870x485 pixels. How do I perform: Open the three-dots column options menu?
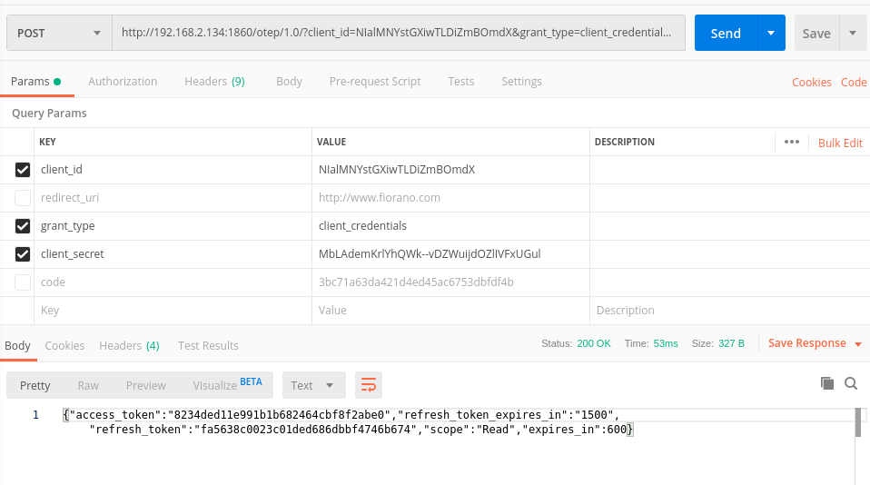coord(791,142)
